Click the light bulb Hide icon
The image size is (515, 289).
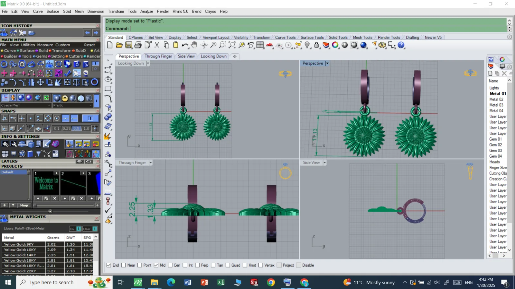307,45
